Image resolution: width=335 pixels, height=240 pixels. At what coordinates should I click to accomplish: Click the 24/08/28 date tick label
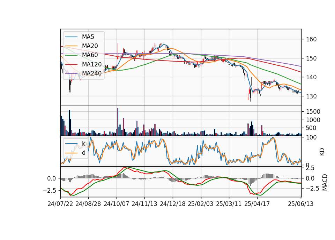pos(88,204)
